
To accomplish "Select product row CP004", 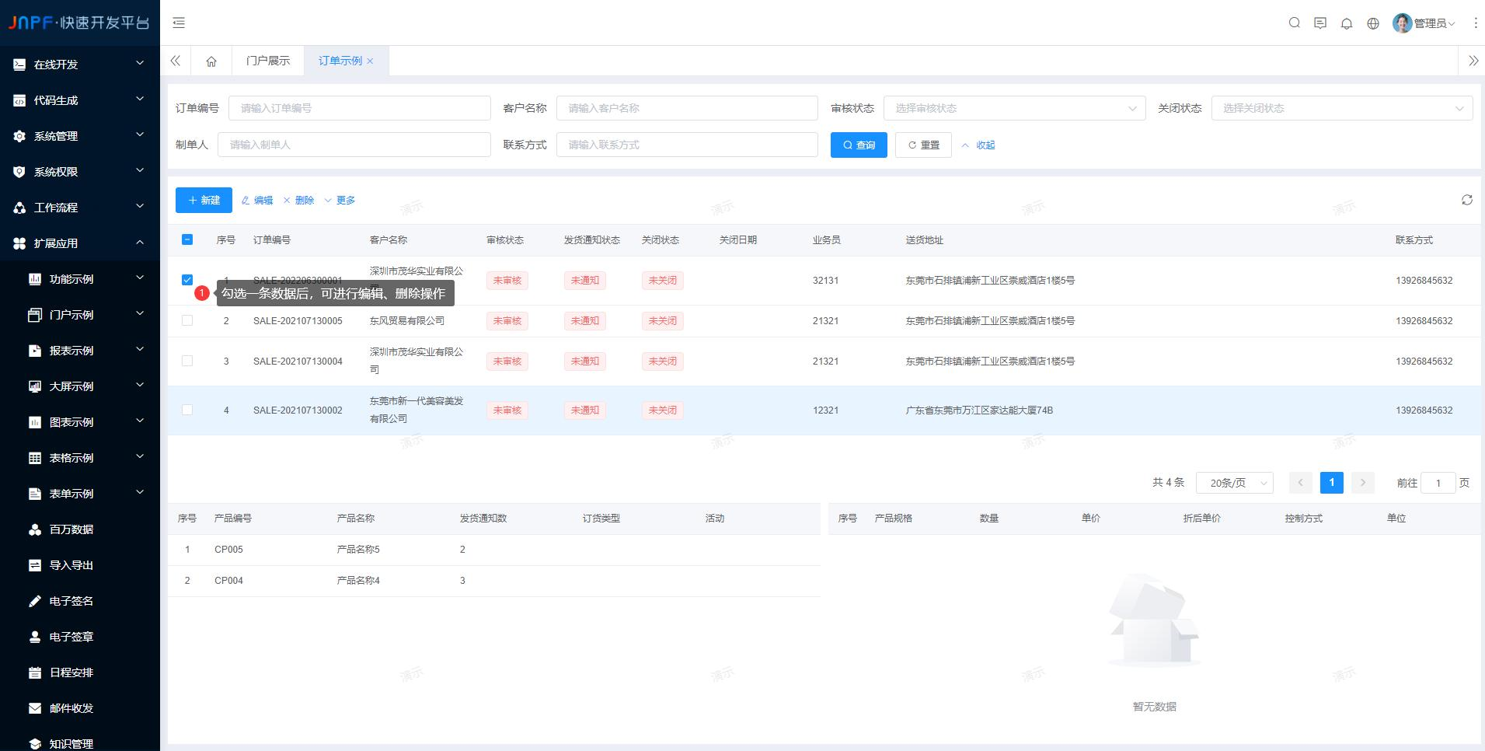I will coord(494,581).
